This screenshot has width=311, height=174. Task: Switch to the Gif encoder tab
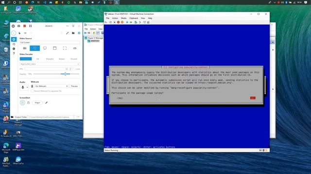(x=38, y=59)
